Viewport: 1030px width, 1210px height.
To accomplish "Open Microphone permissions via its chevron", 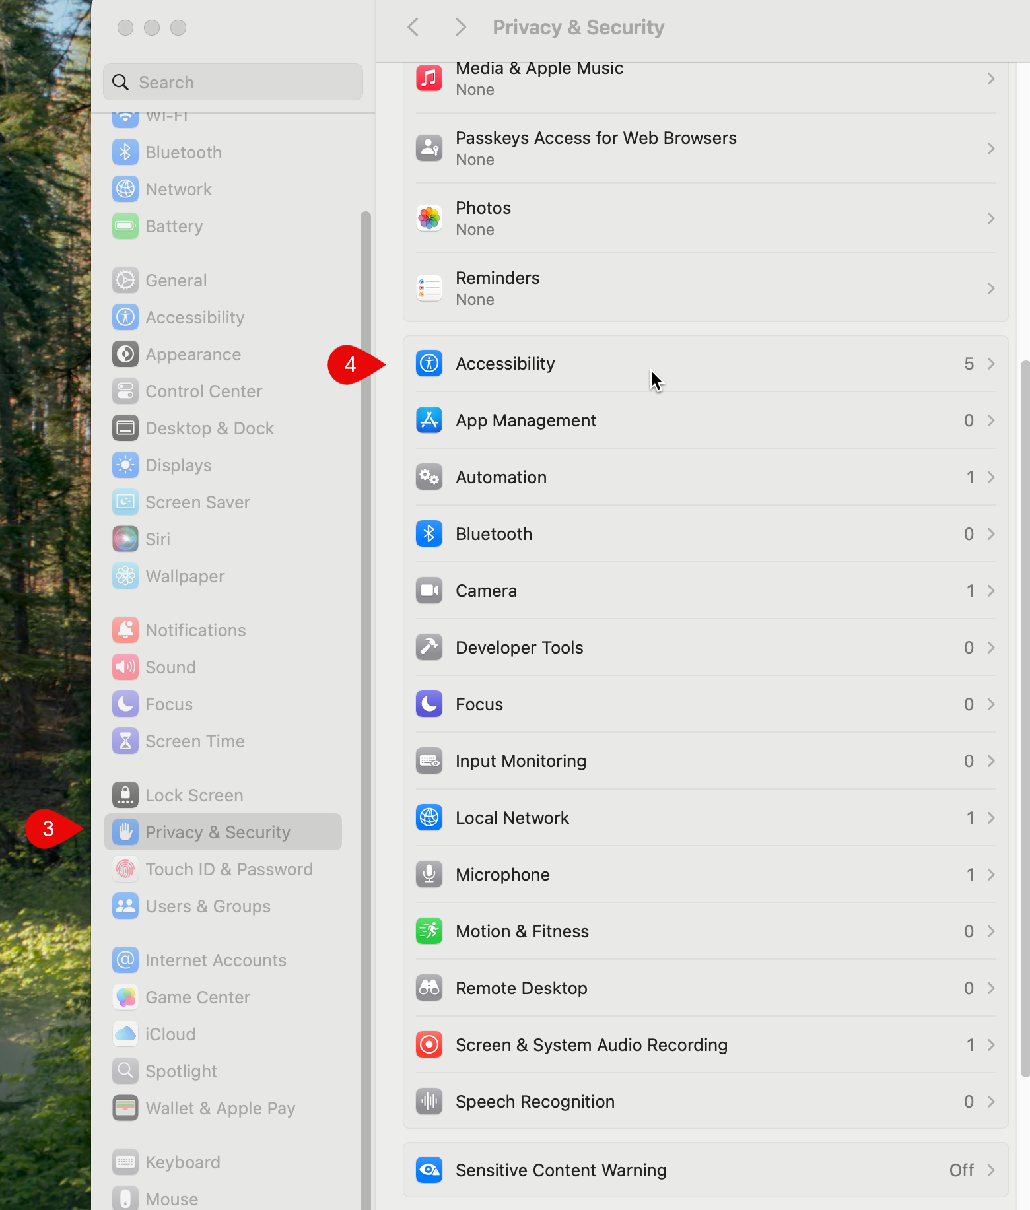I will [991, 875].
